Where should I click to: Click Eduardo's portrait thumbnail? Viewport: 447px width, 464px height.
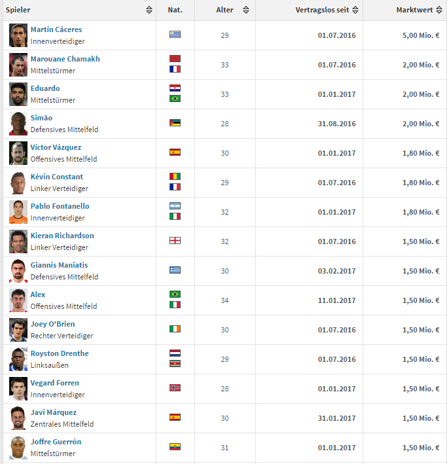click(x=18, y=94)
